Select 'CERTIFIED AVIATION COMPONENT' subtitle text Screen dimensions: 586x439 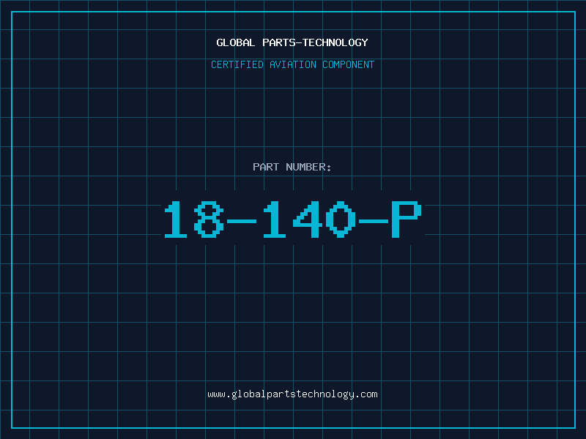292,64
